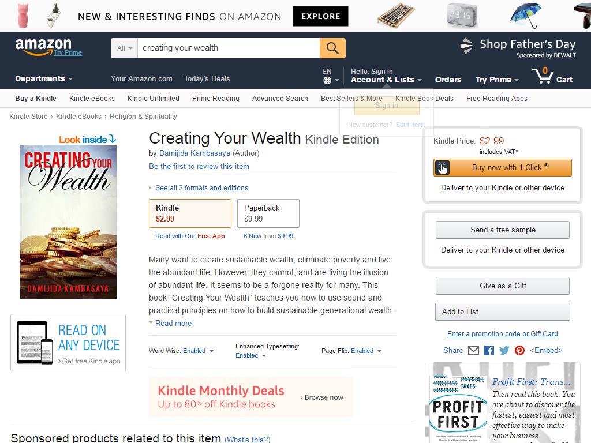The height and width of the screenshot is (443, 591).
Task: Select the Paperback $9.99 format option
Action: coord(268,213)
